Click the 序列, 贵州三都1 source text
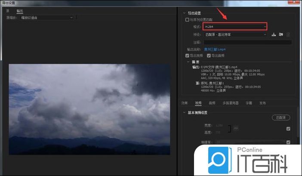 coord(212,83)
